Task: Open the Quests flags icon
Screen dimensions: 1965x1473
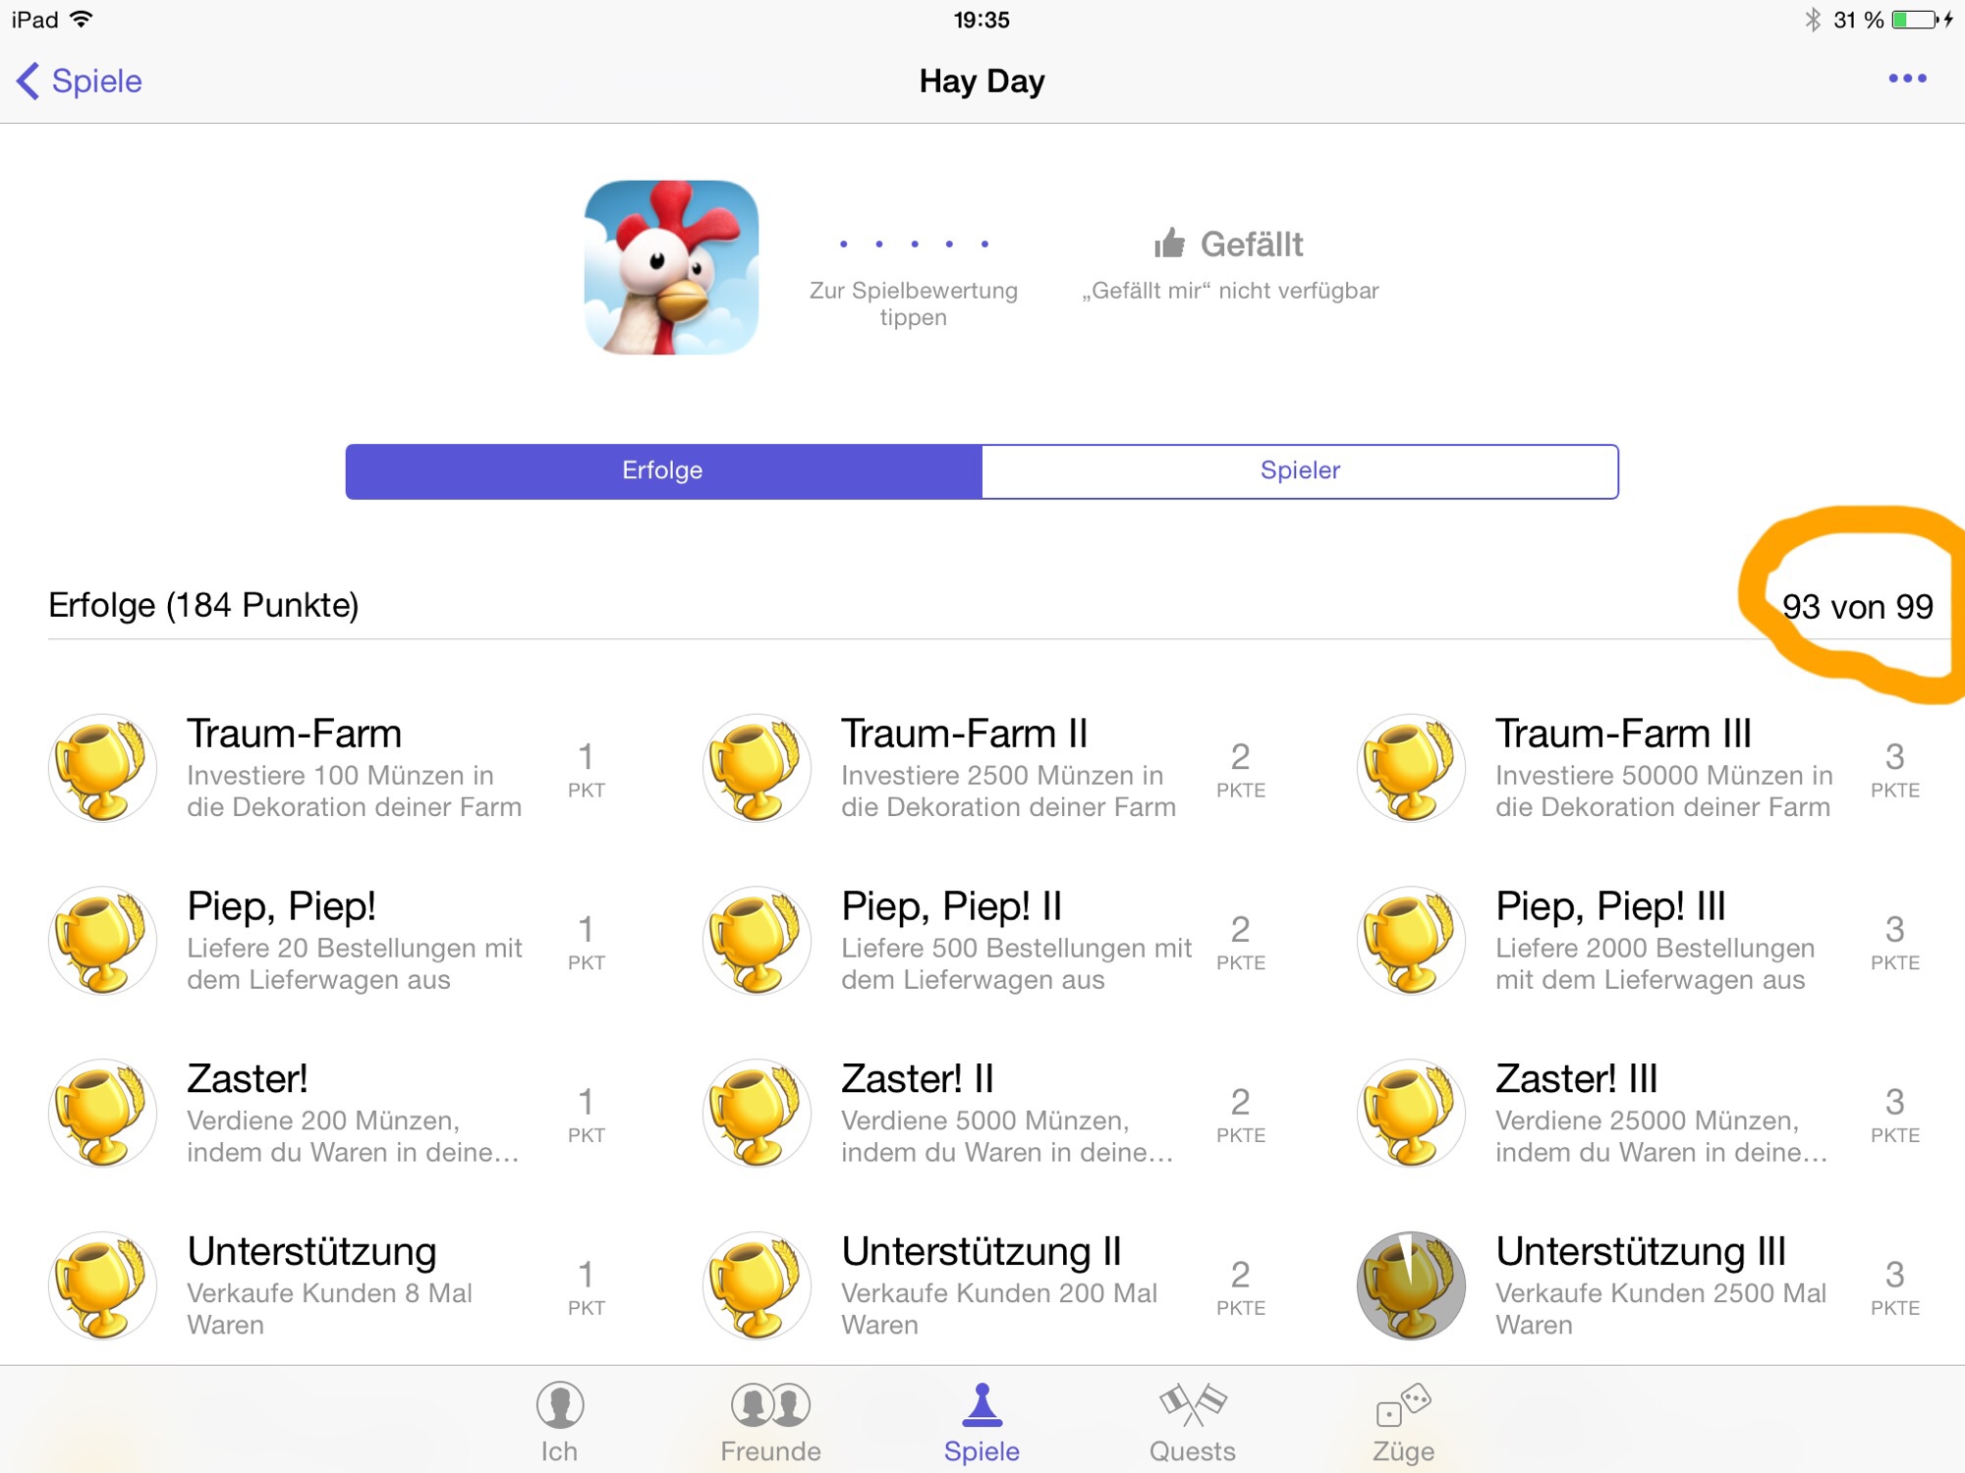Action: coord(1193,1405)
